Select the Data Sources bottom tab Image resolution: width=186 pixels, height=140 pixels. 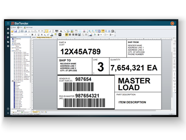tap(21, 111)
